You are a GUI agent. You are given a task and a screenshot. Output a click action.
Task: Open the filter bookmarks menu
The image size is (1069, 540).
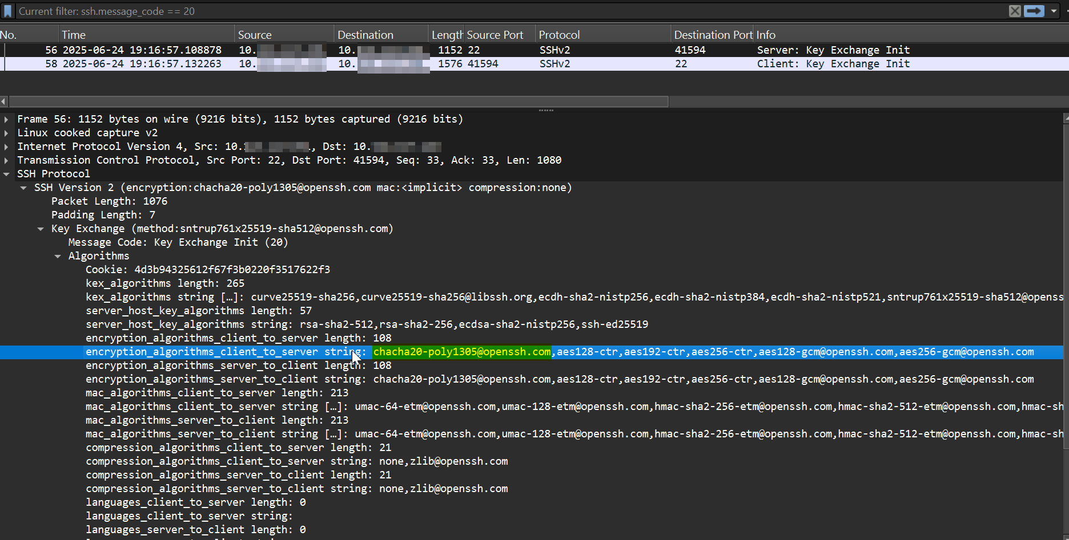pos(7,11)
